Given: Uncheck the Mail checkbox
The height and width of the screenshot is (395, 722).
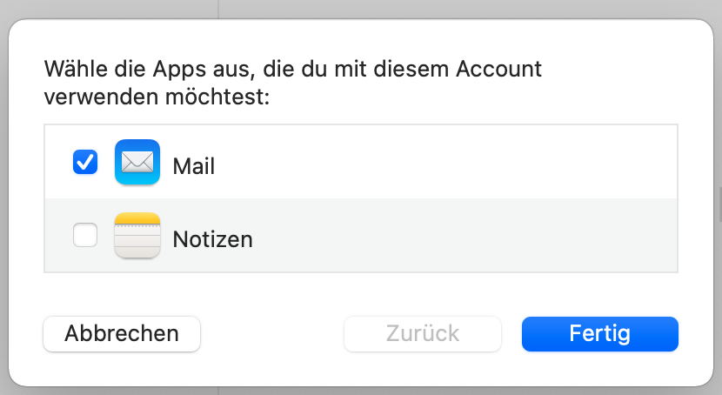Looking at the screenshot, I should tap(85, 162).
